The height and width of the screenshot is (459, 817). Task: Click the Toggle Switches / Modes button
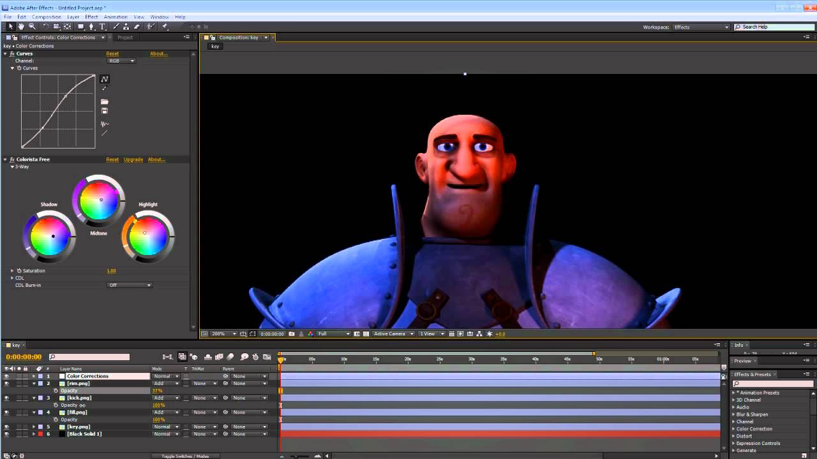click(185, 456)
